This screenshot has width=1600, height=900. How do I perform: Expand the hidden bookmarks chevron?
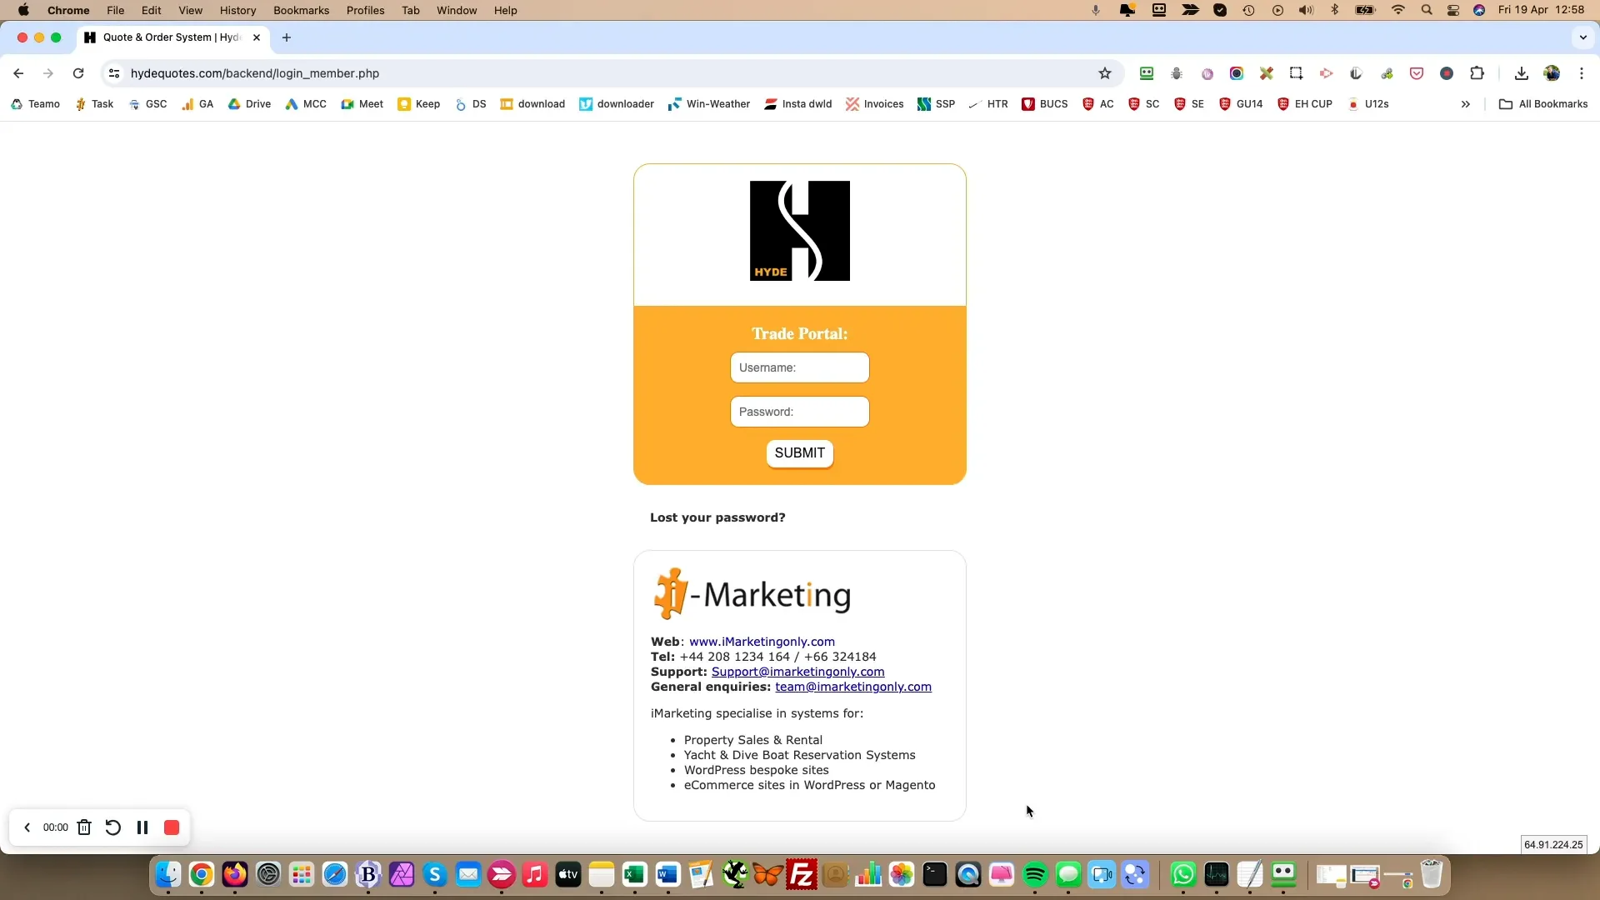point(1465,104)
